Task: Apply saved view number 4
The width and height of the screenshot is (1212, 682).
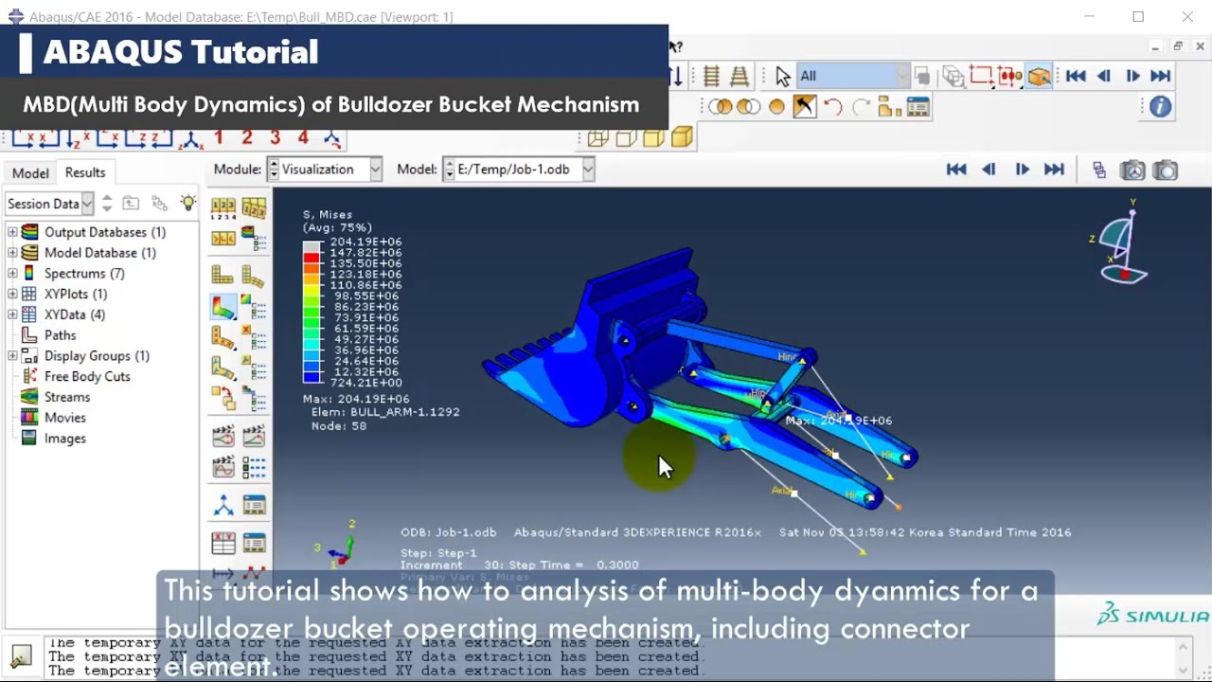Action: [303, 138]
